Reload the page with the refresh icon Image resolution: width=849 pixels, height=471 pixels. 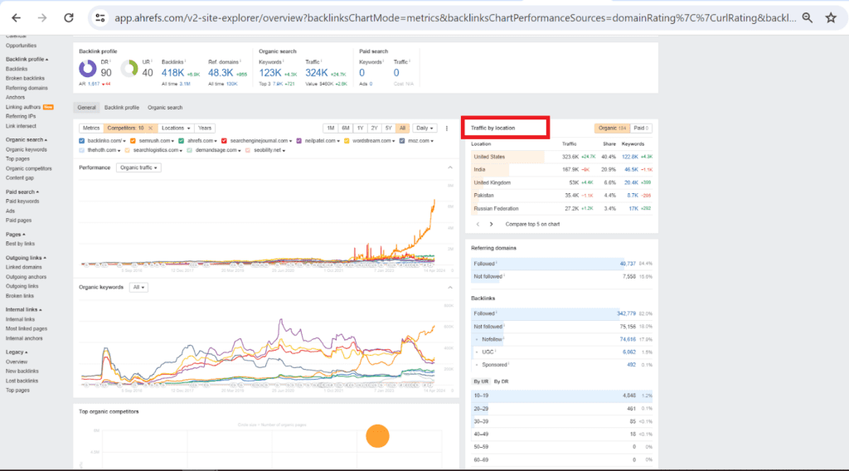click(x=69, y=18)
